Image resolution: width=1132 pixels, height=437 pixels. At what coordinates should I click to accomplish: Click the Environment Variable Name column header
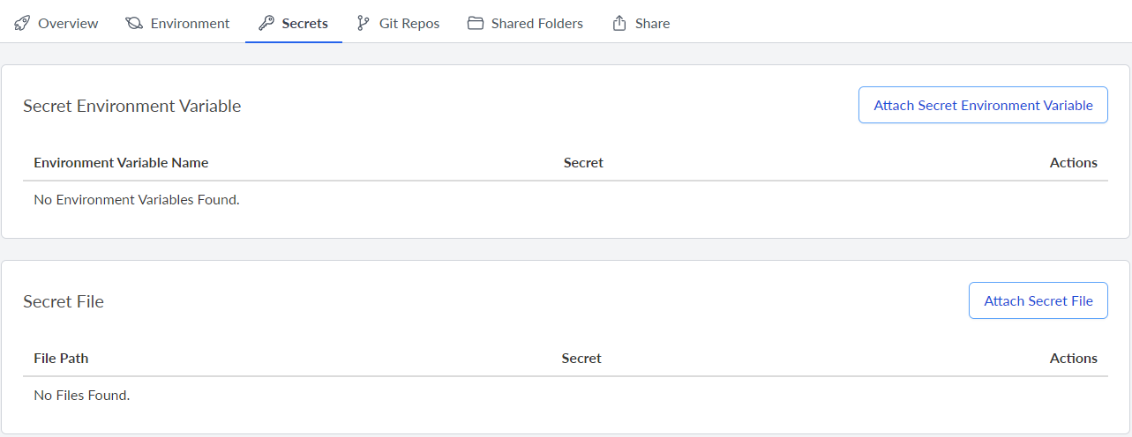tap(121, 163)
